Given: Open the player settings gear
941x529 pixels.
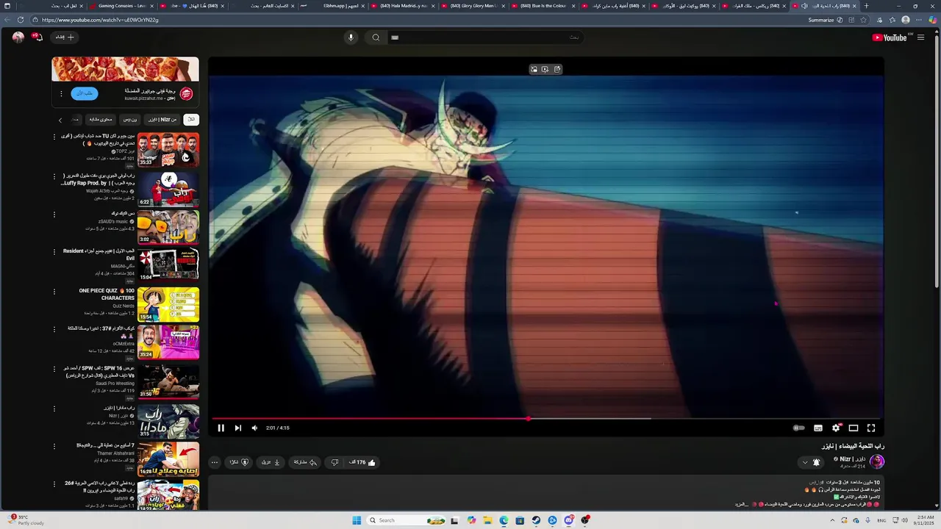Looking at the screenshot, I should click(836, 428).
